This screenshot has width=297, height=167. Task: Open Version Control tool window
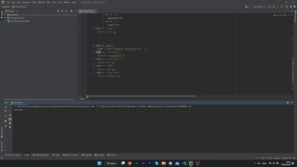tap(13, 155)
